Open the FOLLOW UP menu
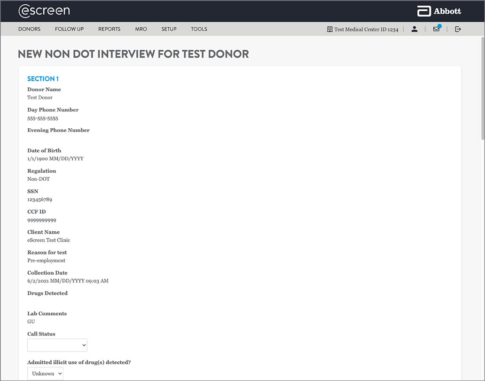 [69, 29]
